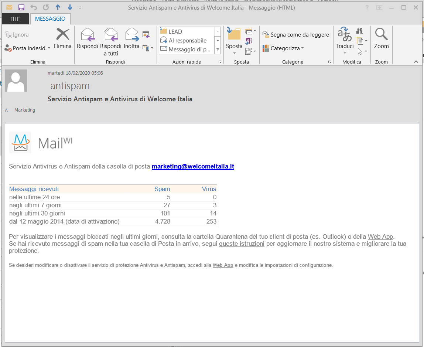Open the queste istruzioni link
The height and width of the screenshot is (347, 424).
click(242, 244)
